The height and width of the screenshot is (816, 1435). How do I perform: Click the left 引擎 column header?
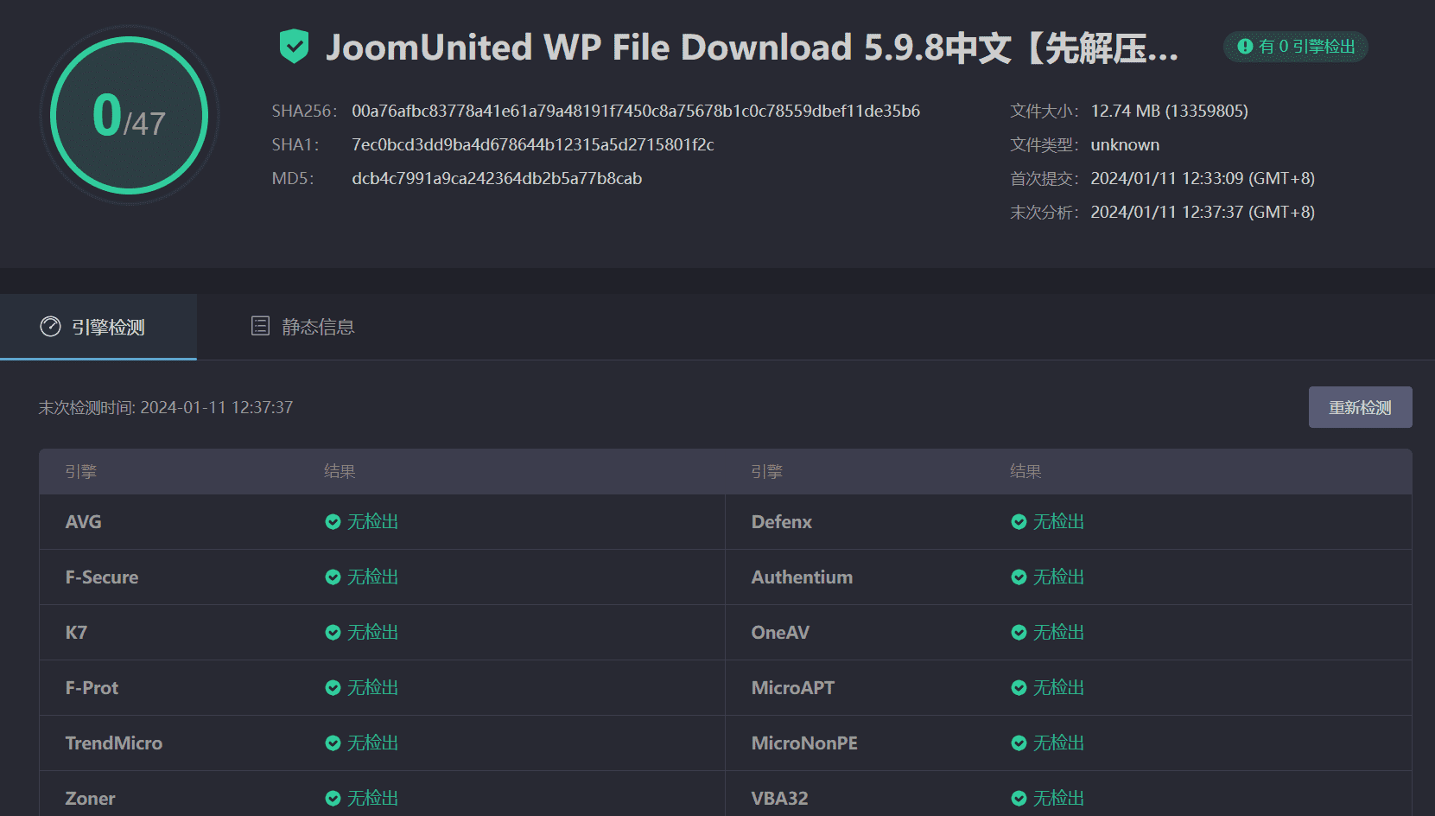pos(81,472)
